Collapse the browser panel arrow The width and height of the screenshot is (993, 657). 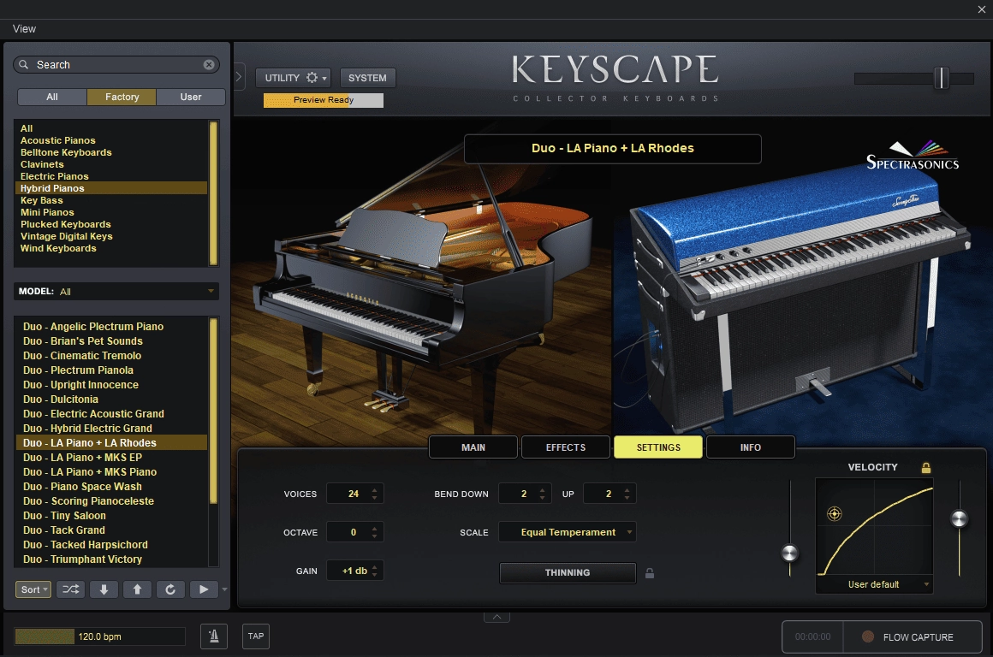coord(239,77)
